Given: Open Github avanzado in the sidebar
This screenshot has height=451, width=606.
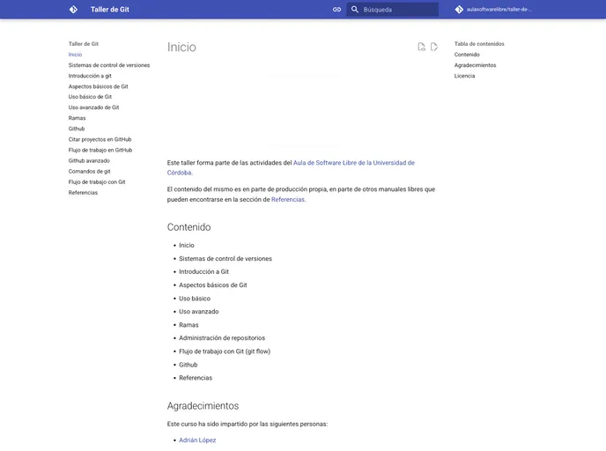Looking at the screenshot, I should (89, 160).
